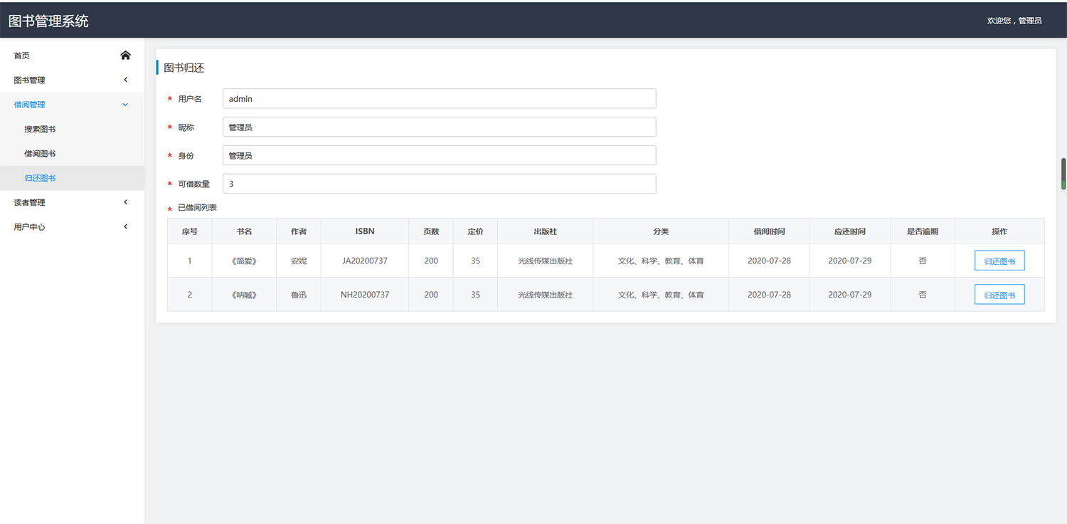
Task: Click the 页数 column header
Action: [431, 231]
